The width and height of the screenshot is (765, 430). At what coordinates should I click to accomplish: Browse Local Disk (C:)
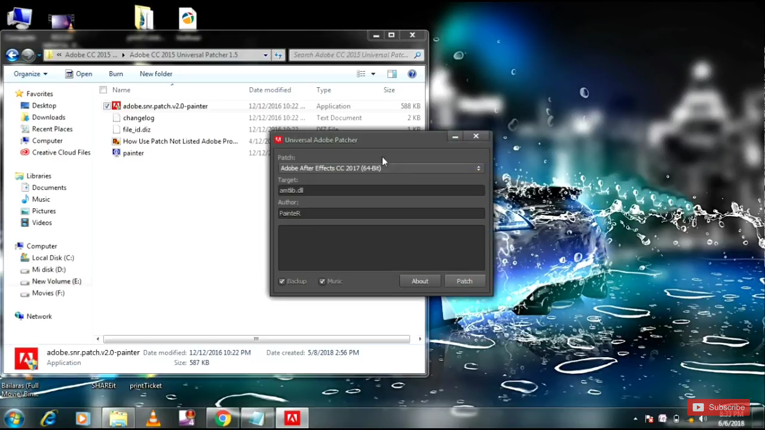click(x=53, y=258)
